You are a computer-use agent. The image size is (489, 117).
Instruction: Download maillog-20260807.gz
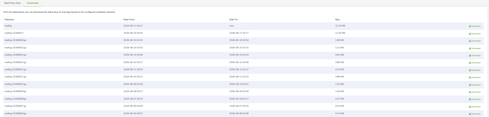click(x=475, y=107)
